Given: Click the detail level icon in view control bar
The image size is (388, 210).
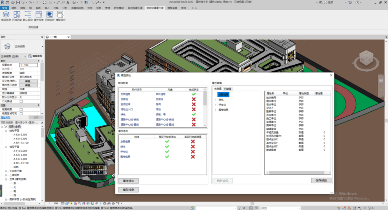Looking at the screenshot, I should point(62,203).
